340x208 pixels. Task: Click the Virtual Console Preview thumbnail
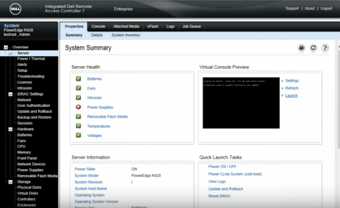[241, 103]
